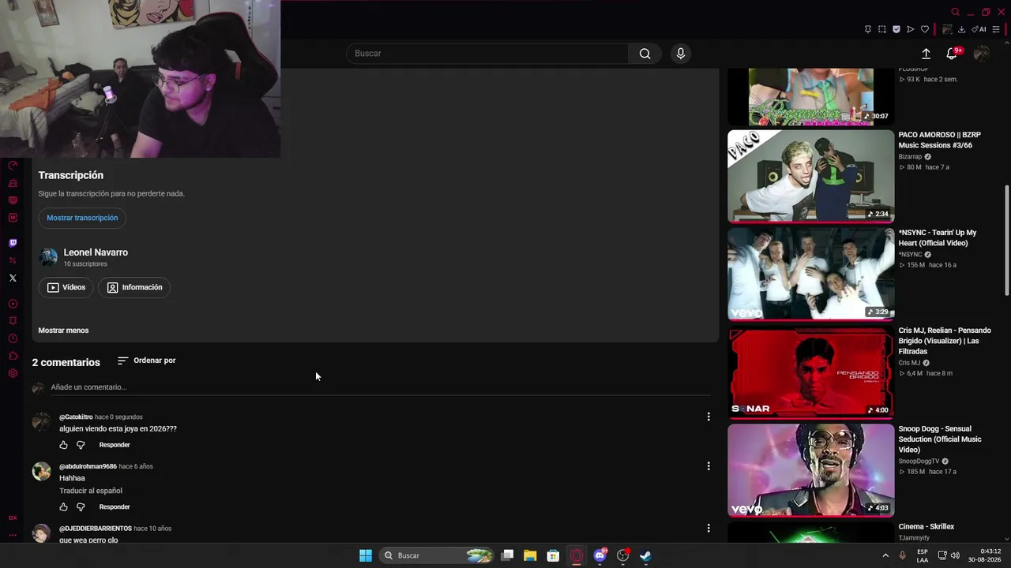Click the Añade un comentario field
This screenshot has width=1011, height=568.
381,387
